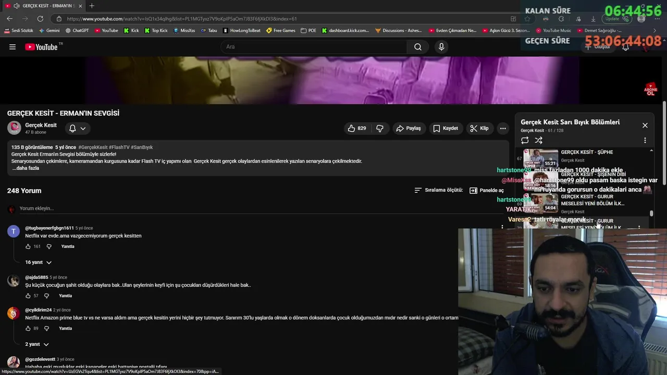Click the browser address bar URL

tap(182, 19)
